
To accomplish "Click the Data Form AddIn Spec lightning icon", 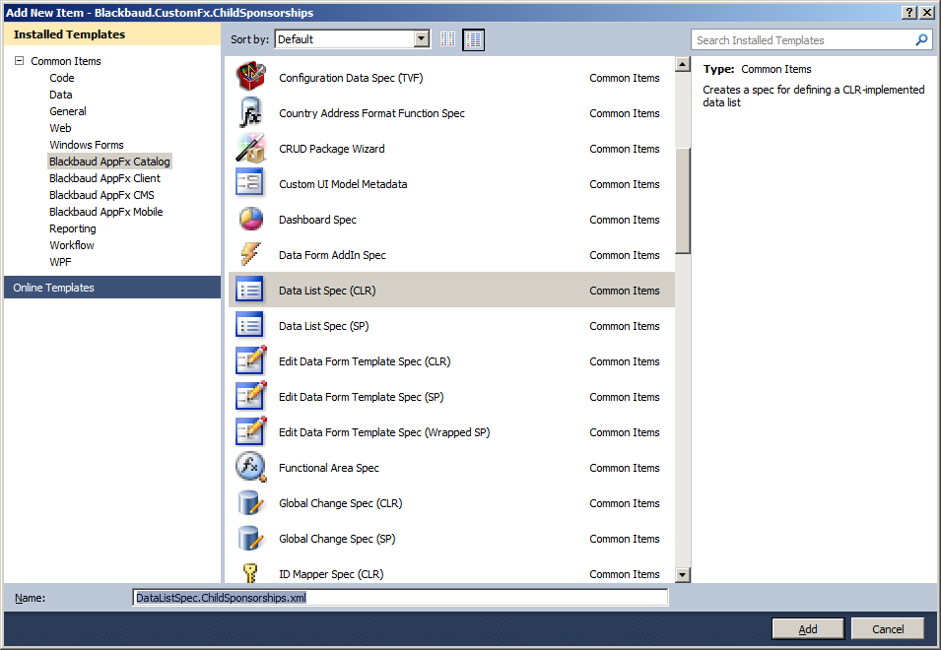I will [251, 254].
